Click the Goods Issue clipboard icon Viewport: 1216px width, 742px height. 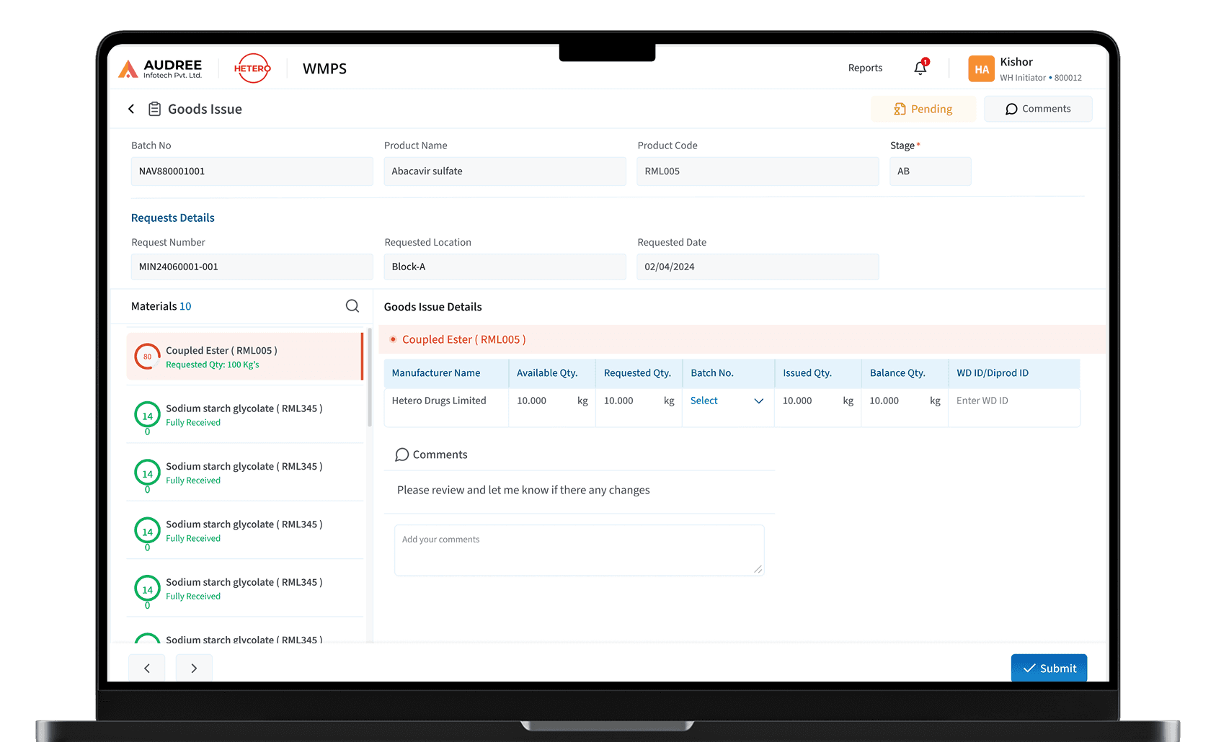[x=154, y=109]
